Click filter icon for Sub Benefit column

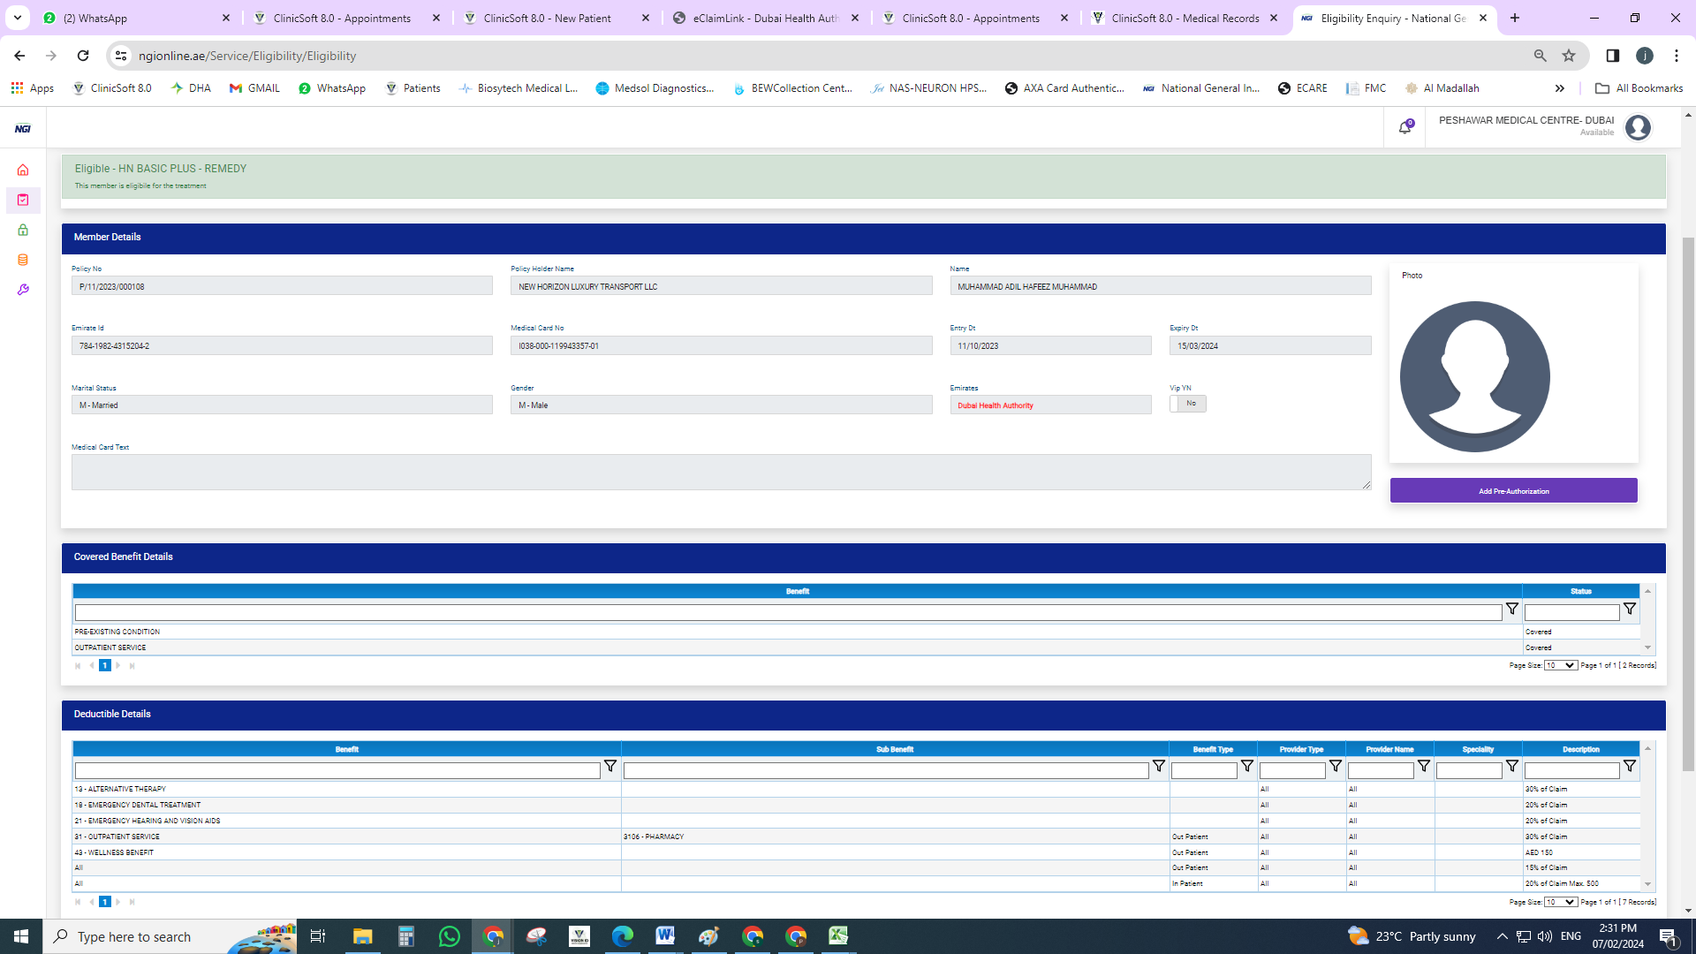tap(1158, 766)
